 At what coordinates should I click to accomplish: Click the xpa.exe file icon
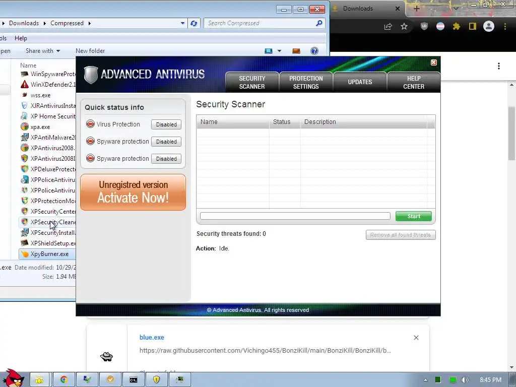pyautogui.click(x=25, y=126)
